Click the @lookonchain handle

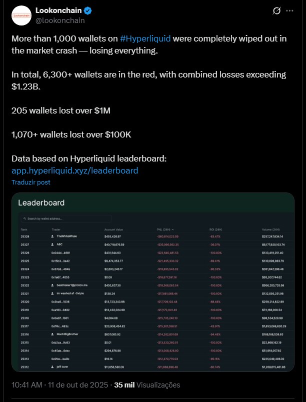click(60, 20)
